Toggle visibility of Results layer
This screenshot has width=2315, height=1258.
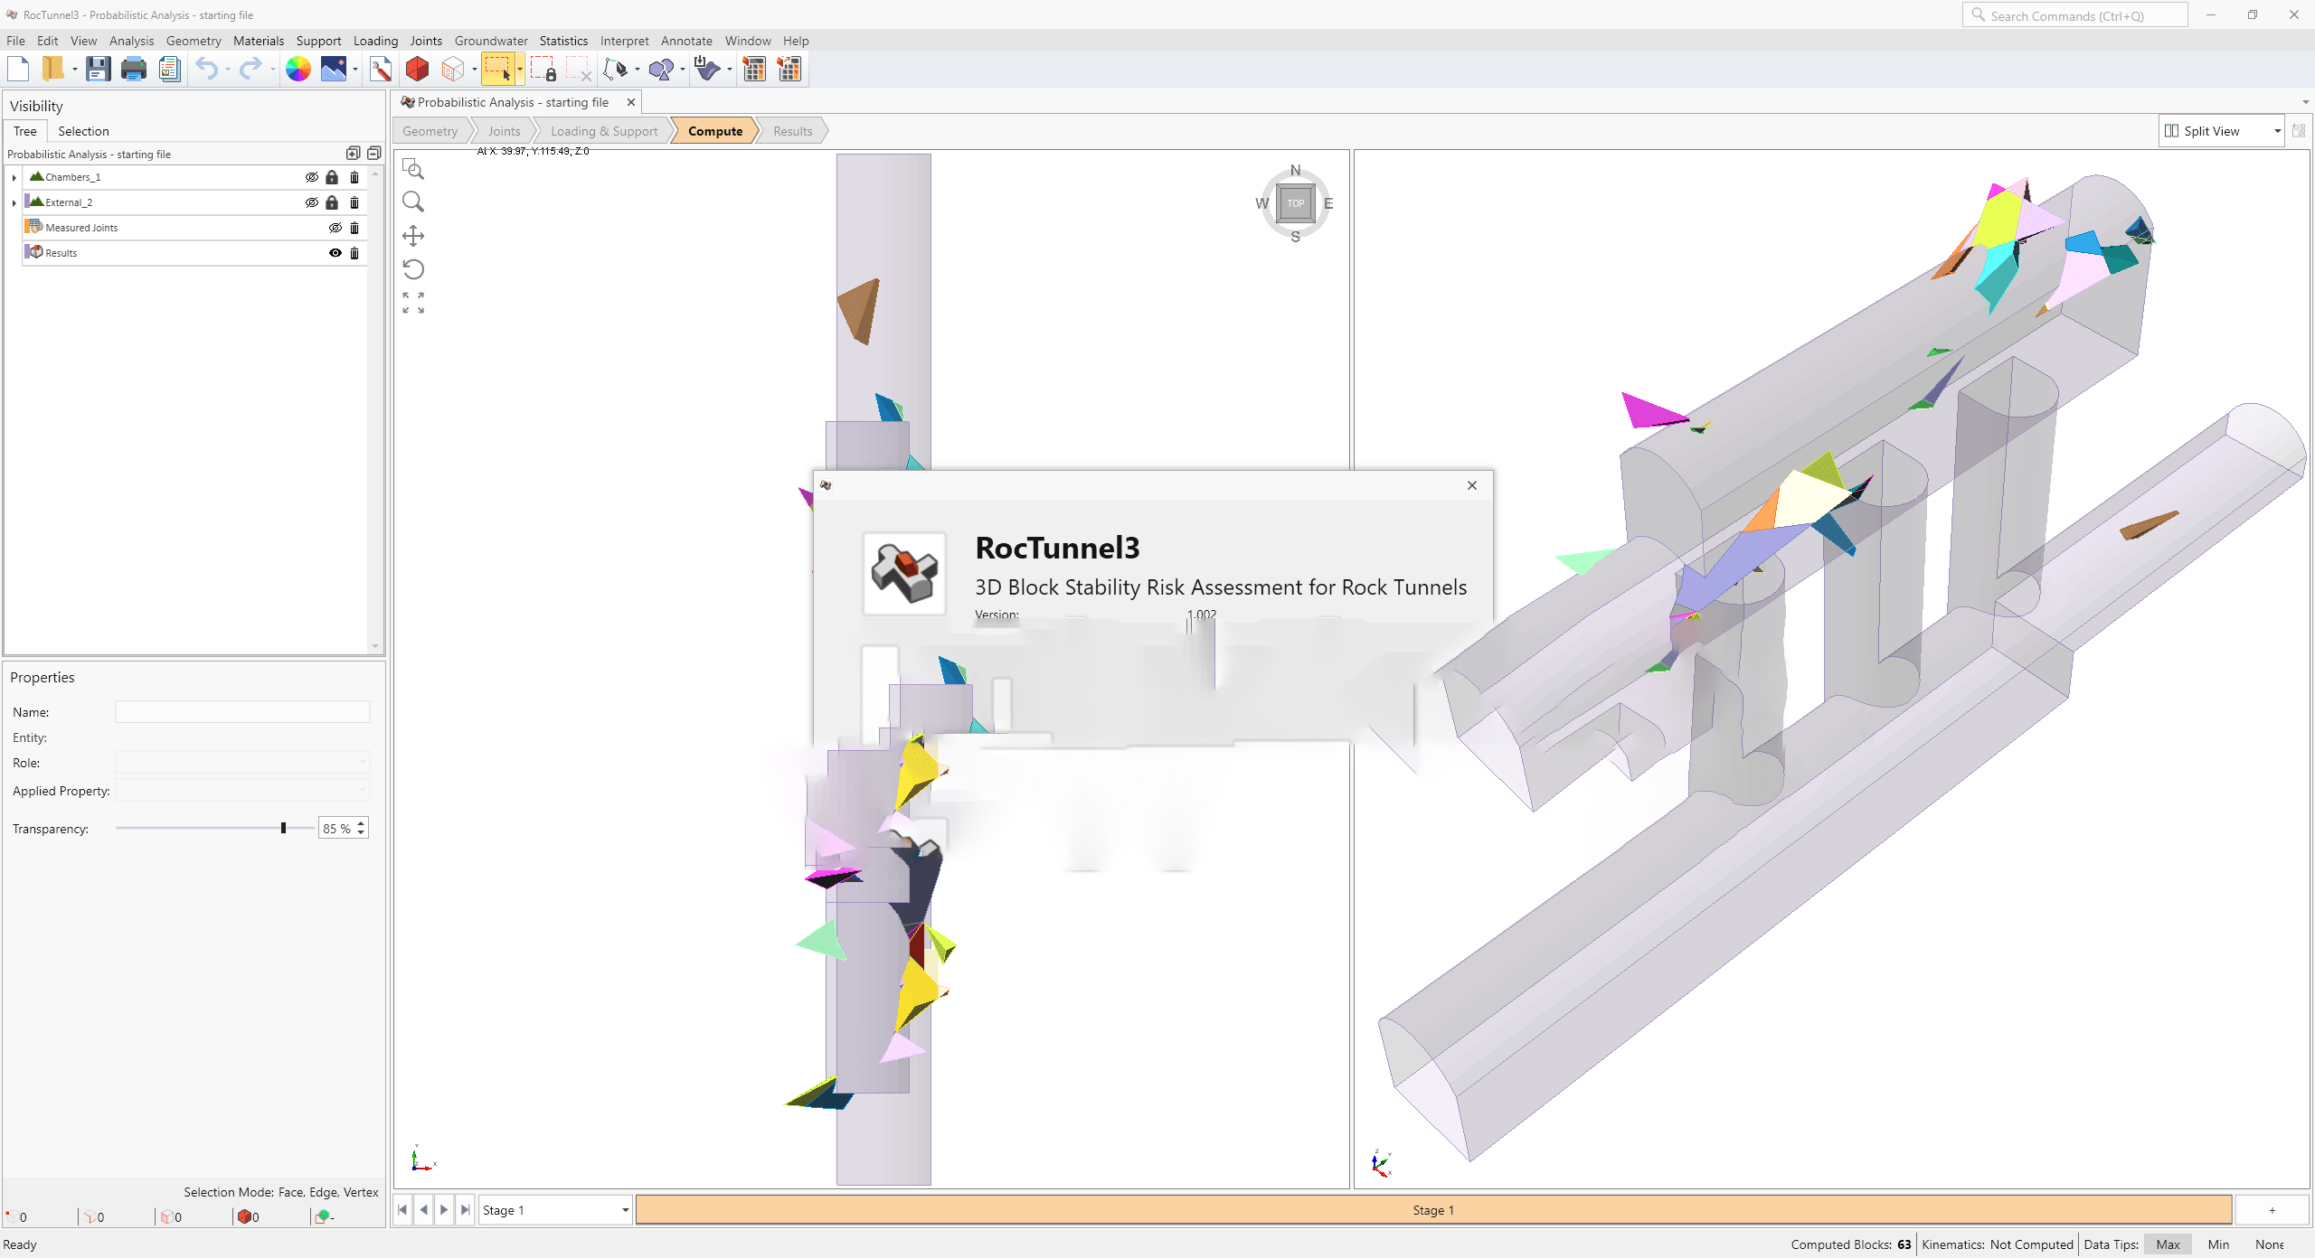click(335, 253)
